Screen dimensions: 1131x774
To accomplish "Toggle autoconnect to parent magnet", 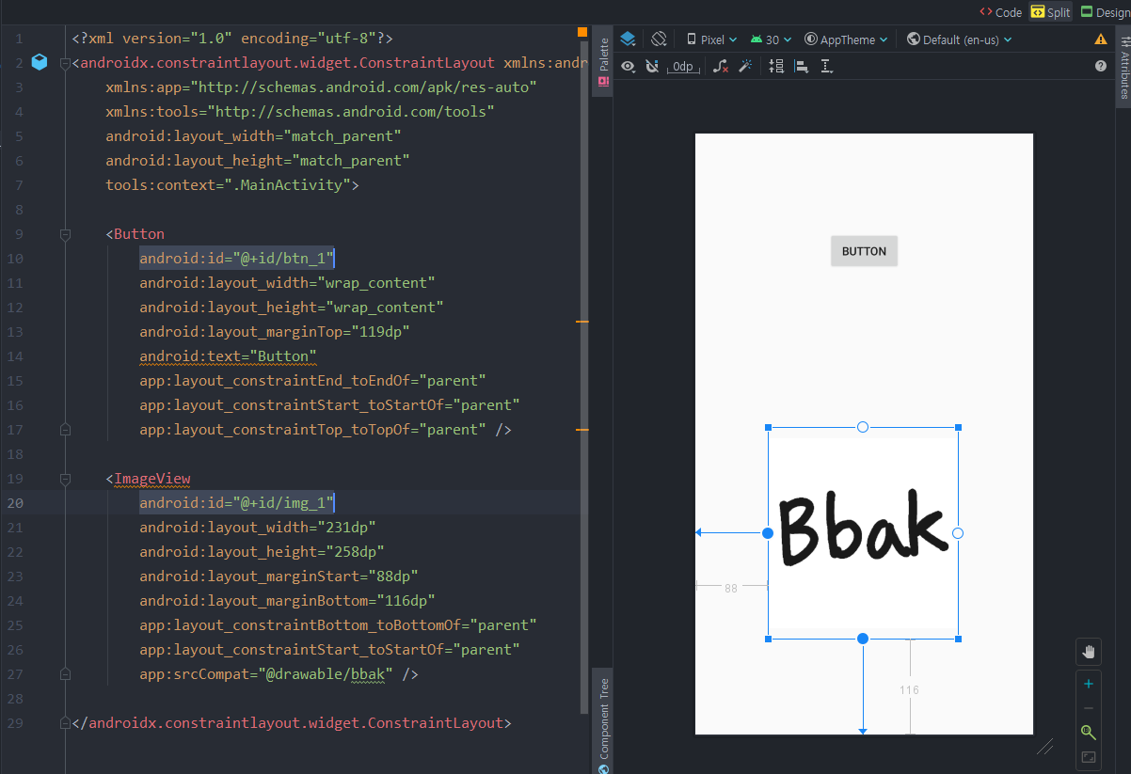I will click(x=652, y=67).
